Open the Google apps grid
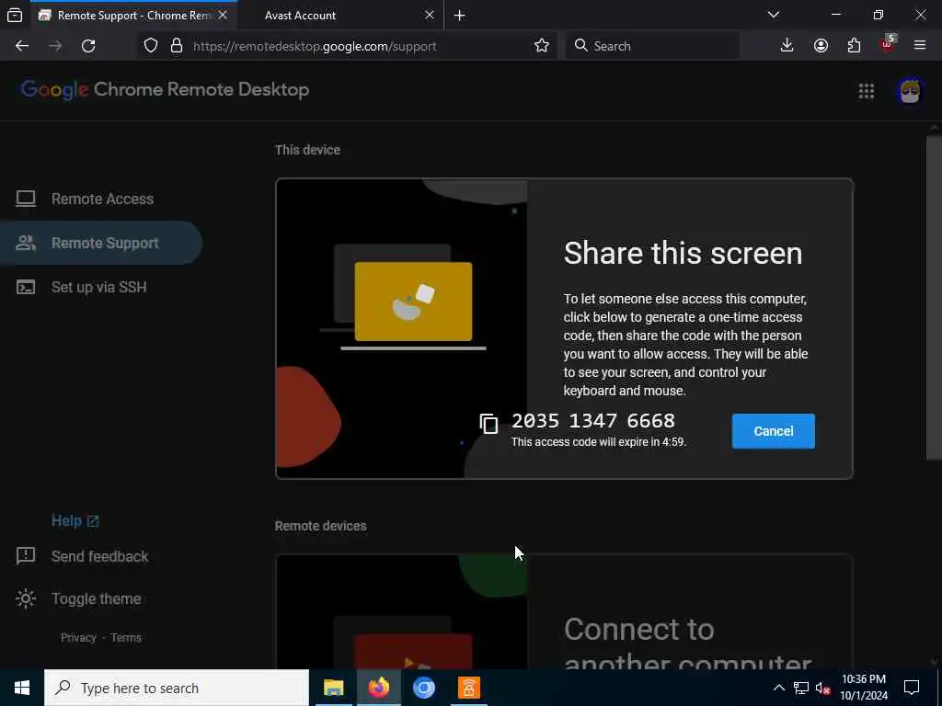Screen dimensions: 942x706 (x=867, y=91)
